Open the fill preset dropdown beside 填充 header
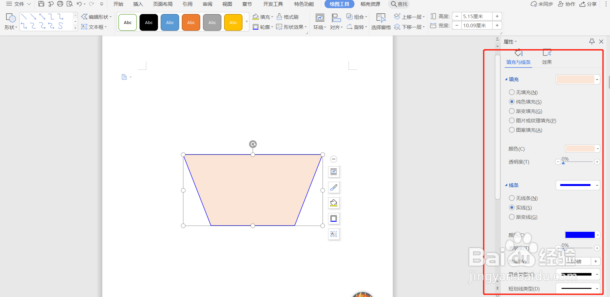This screenshot has width=610, height=297. click(x=578, y=79)
